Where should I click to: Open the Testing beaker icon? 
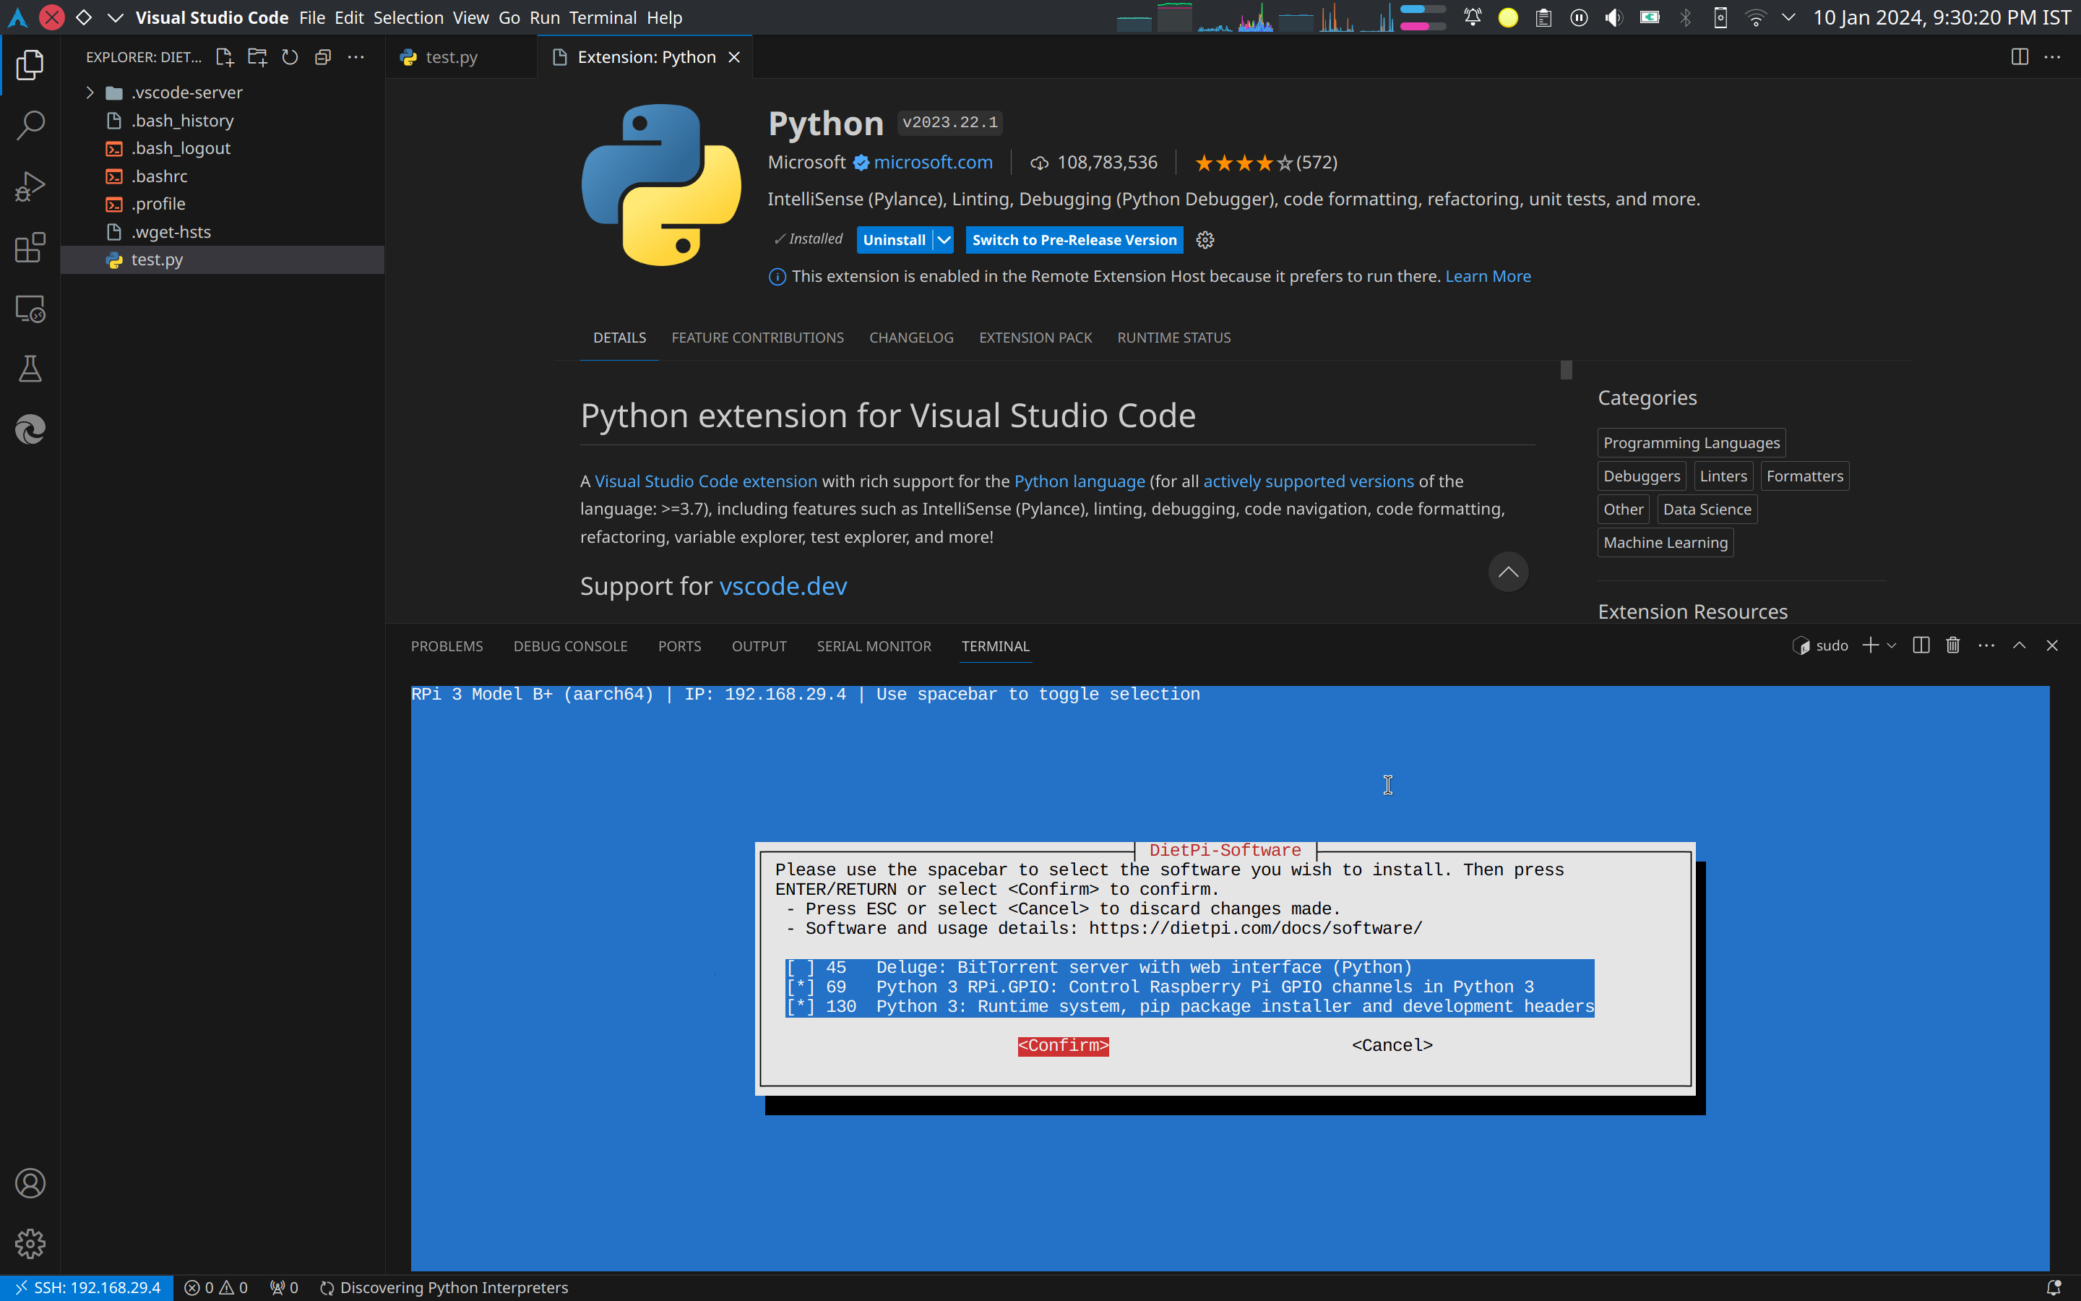[30, 369]
